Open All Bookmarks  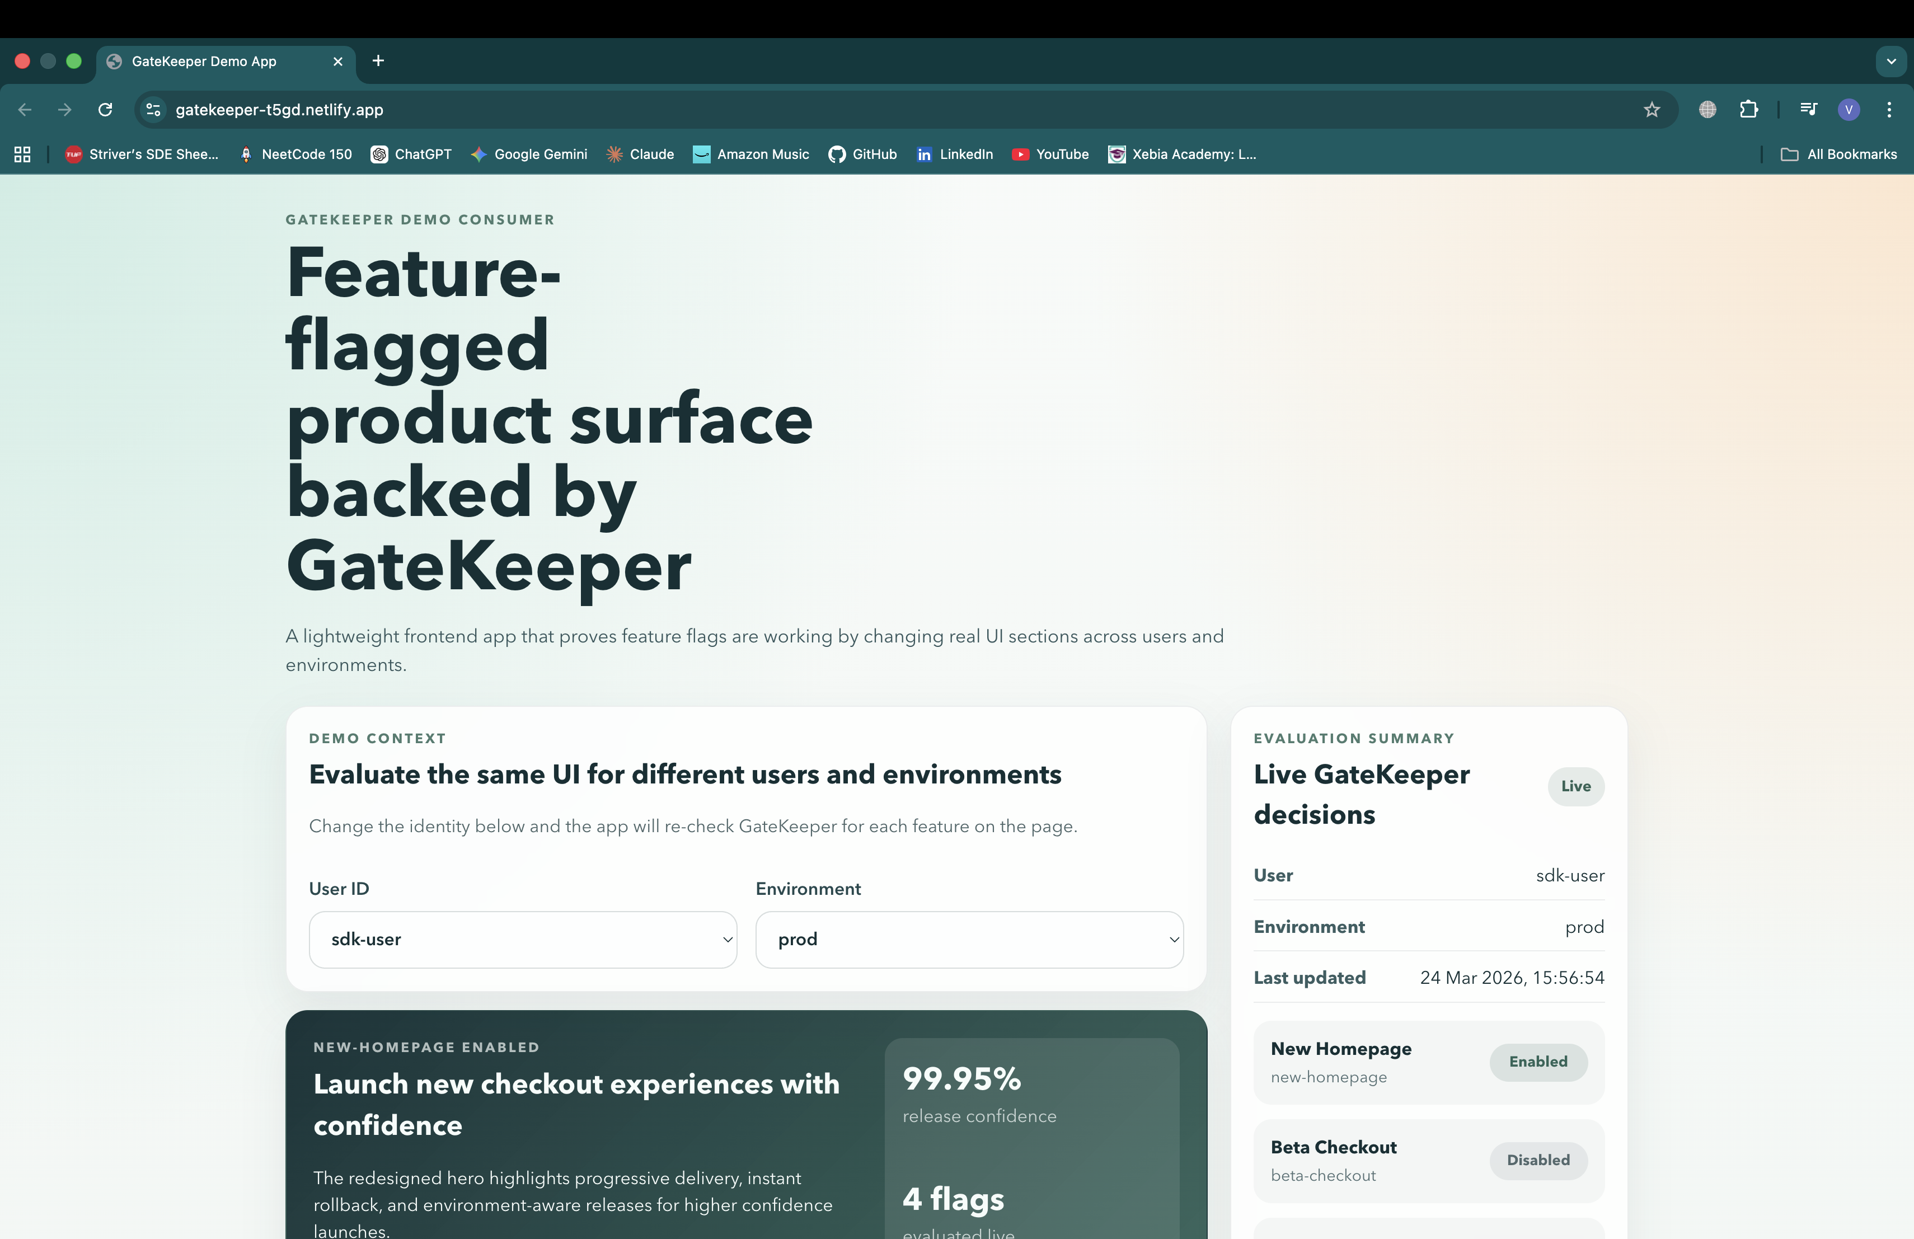click(1840, 154)
